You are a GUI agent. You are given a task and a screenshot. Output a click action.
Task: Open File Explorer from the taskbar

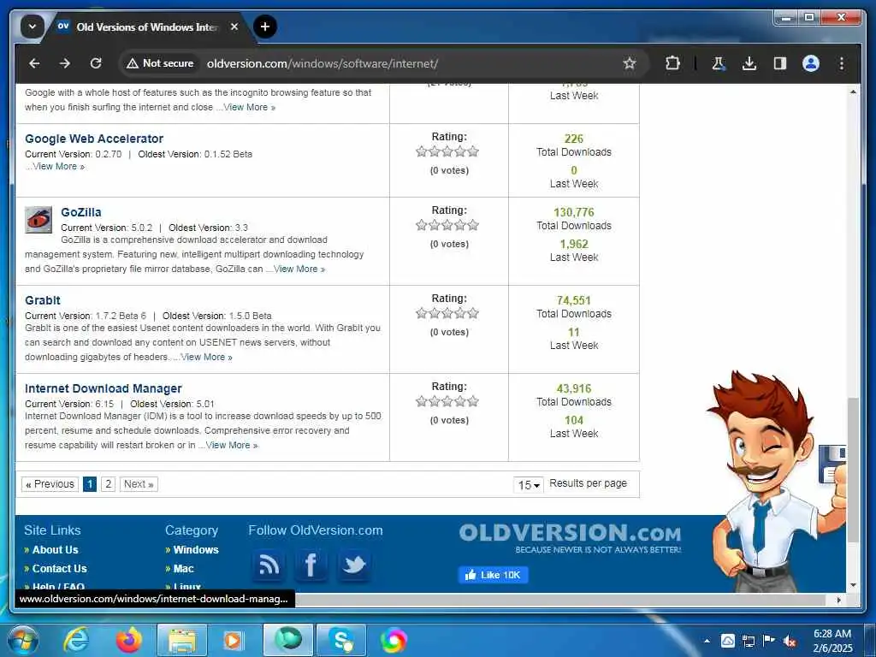point(182,640)
